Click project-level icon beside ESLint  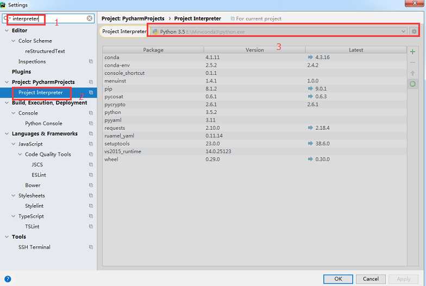[x=91, y=175]
